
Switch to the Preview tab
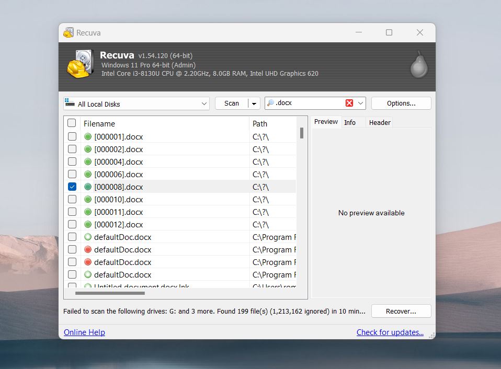click(326, 122)
